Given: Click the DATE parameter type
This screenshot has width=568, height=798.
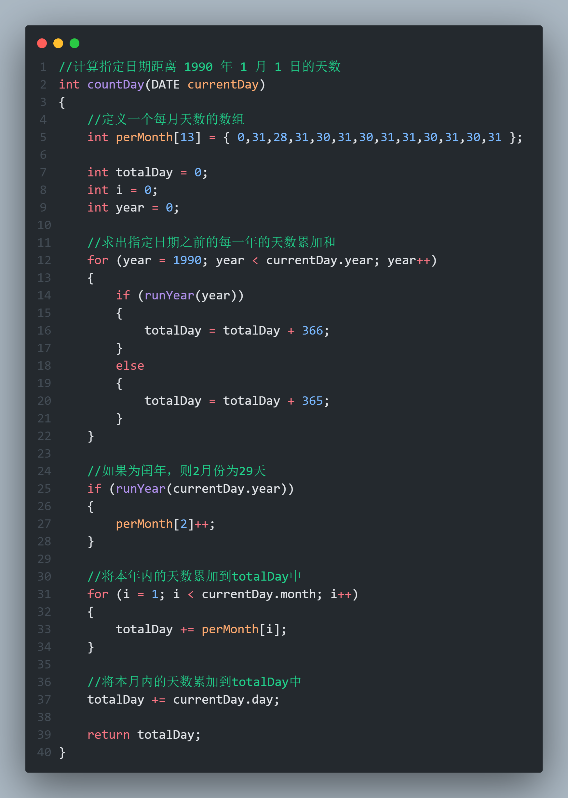Looking at the screenshot, I should tap(166, 84).
